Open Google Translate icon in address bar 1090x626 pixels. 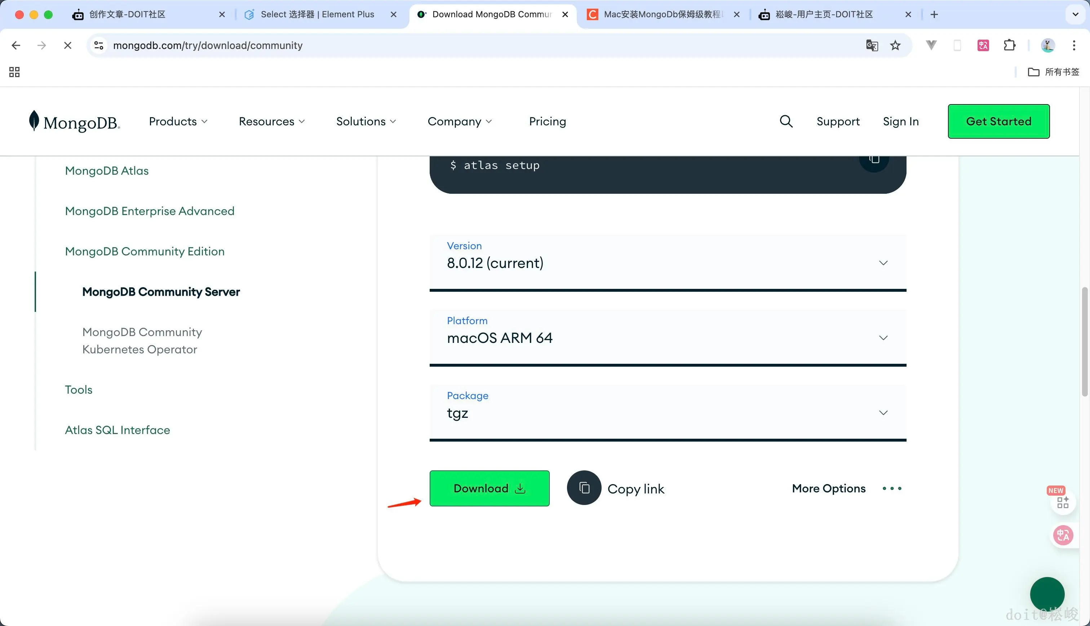pos(872,45)
